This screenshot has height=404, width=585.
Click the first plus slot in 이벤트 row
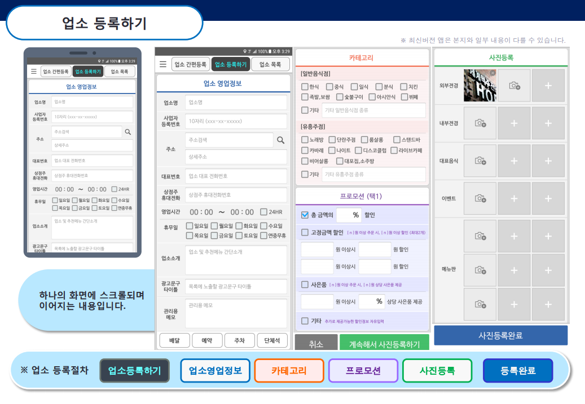(x=514, y=198)
